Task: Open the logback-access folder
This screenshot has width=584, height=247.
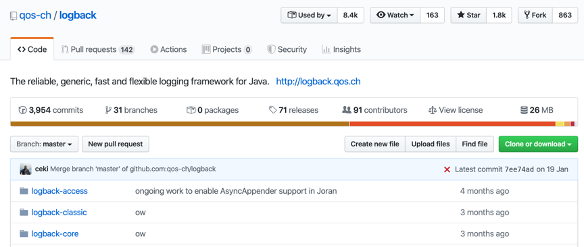Action: [59, 191]
